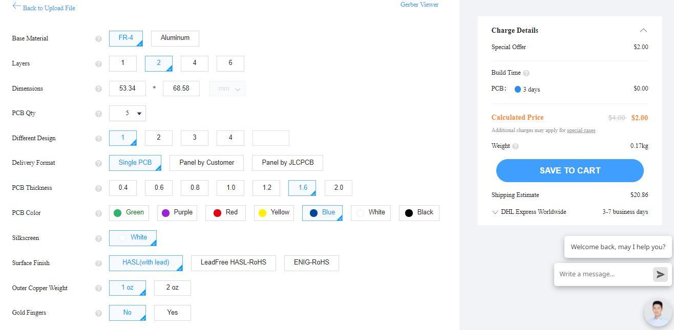Choose Yes for Gold Fingers
The width and height of the screenshot is (674, 330).
click(x=172, y=313)
